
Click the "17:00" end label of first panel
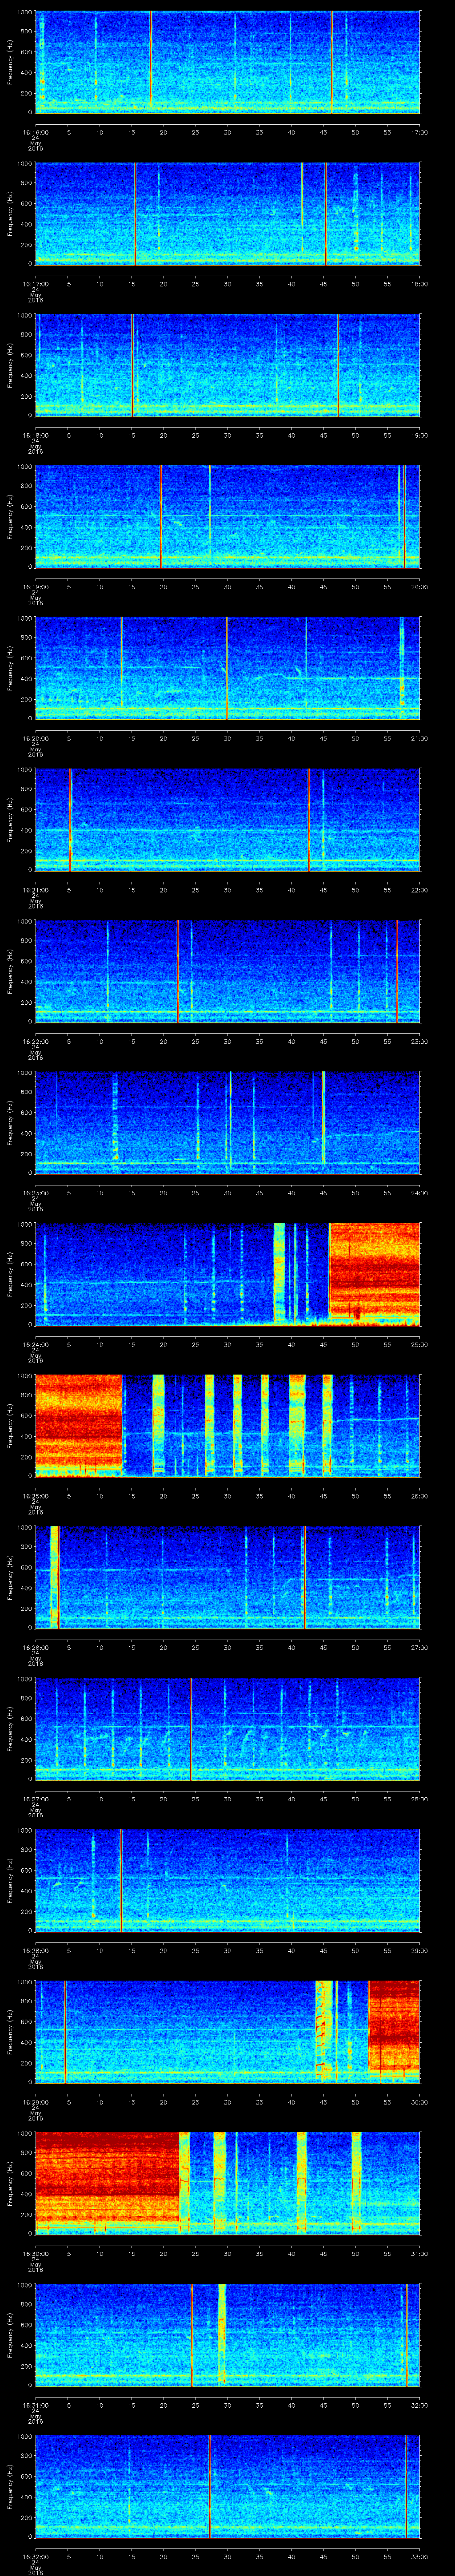point(419,132)
